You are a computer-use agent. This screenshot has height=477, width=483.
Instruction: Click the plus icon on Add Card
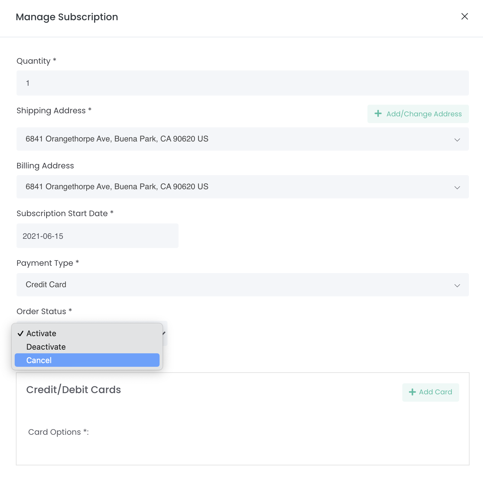pyautogui.click(x=412, y=392)
